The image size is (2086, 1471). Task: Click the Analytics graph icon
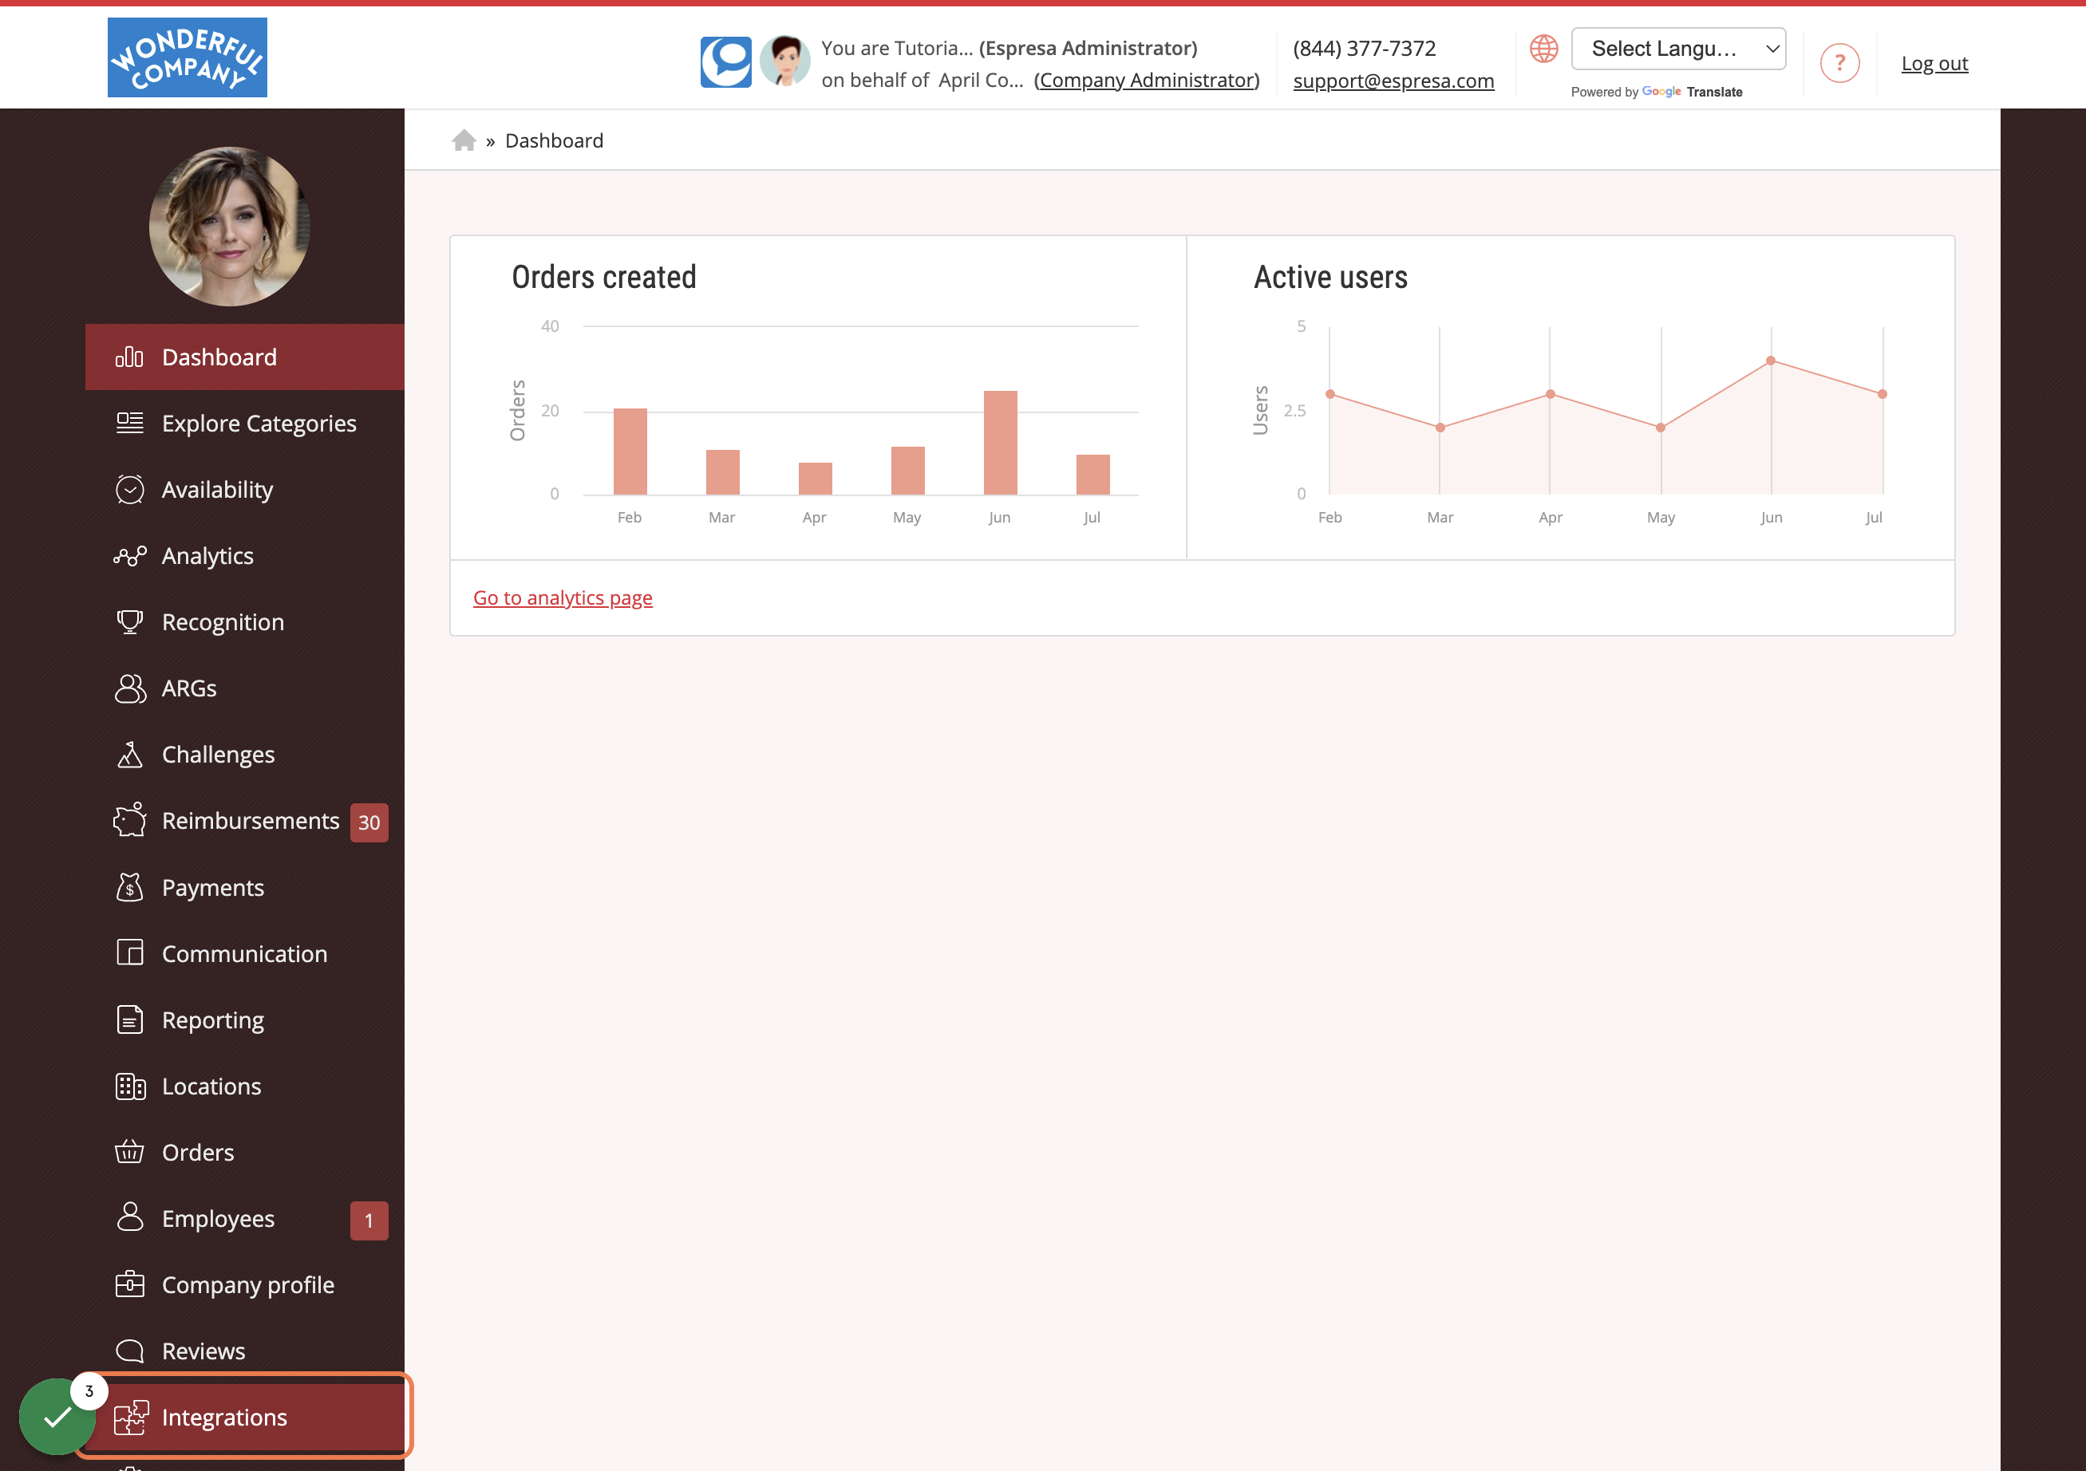click(129, 556)
